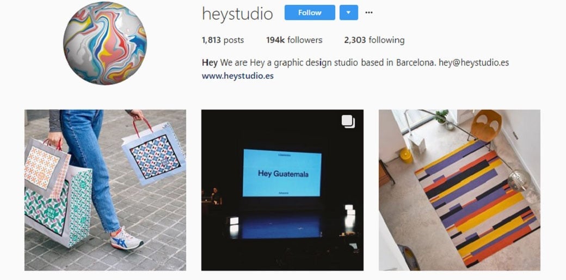566x280 pixels.
Task: Open the shopping bags photo post
Action: pos(106,190)
